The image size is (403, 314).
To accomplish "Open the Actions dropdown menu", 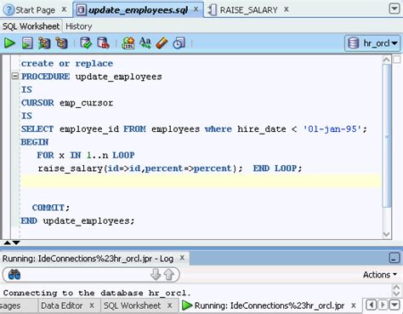I will point(380,275).
